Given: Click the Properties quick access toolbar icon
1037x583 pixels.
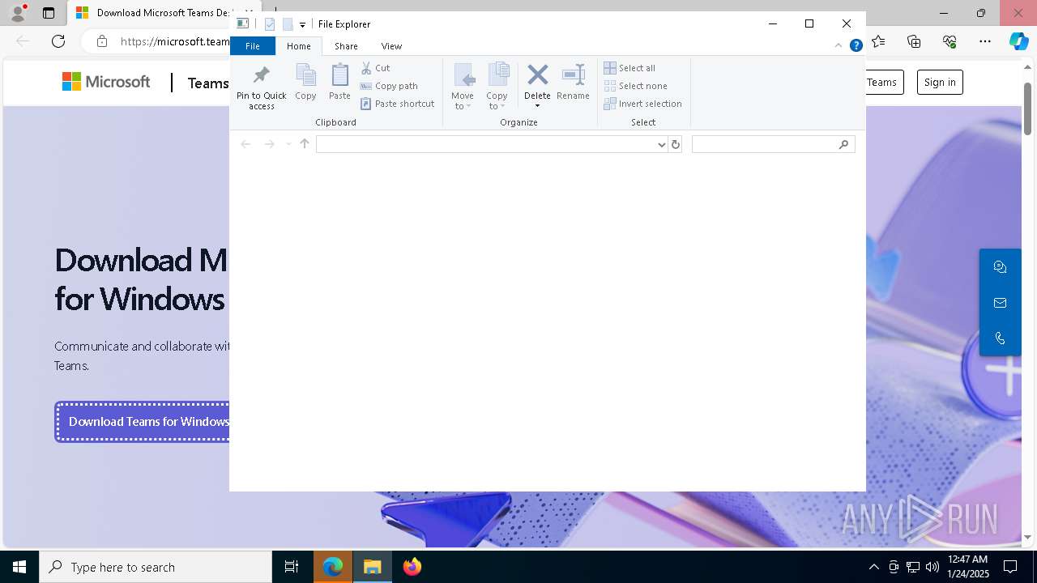Looking at the screenshot, I should [270, 24].
